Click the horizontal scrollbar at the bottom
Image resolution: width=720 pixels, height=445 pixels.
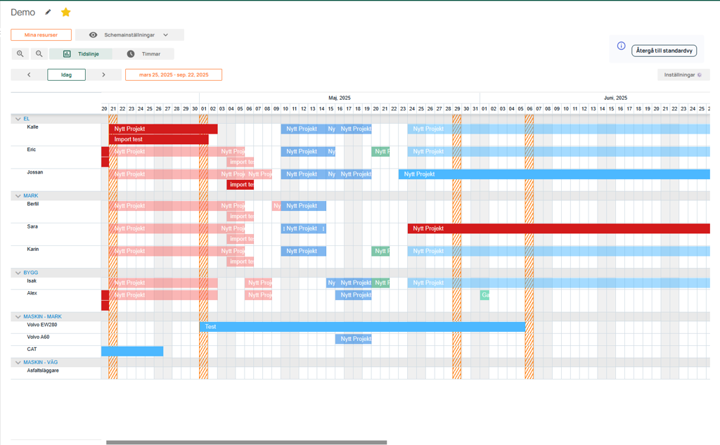click(x=246, y=442)
